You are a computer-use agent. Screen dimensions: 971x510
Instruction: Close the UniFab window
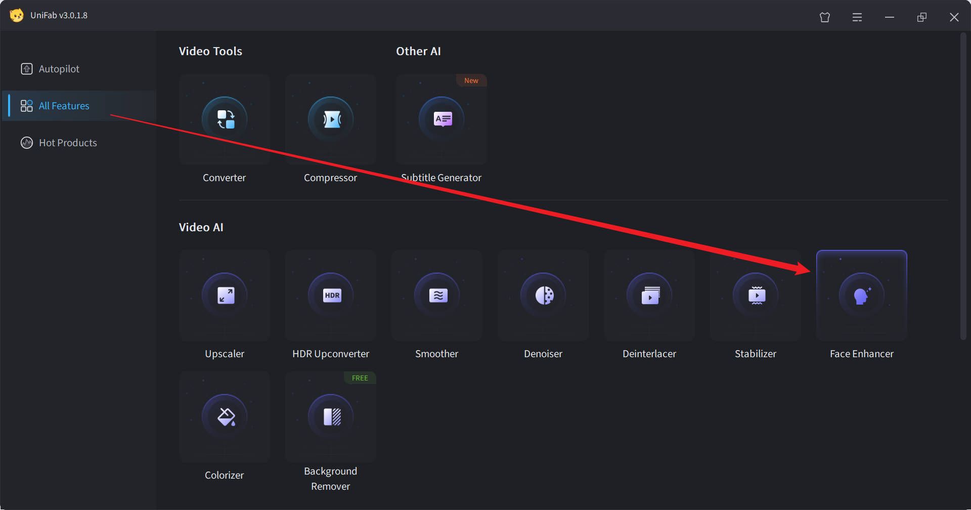pos(954,17)
